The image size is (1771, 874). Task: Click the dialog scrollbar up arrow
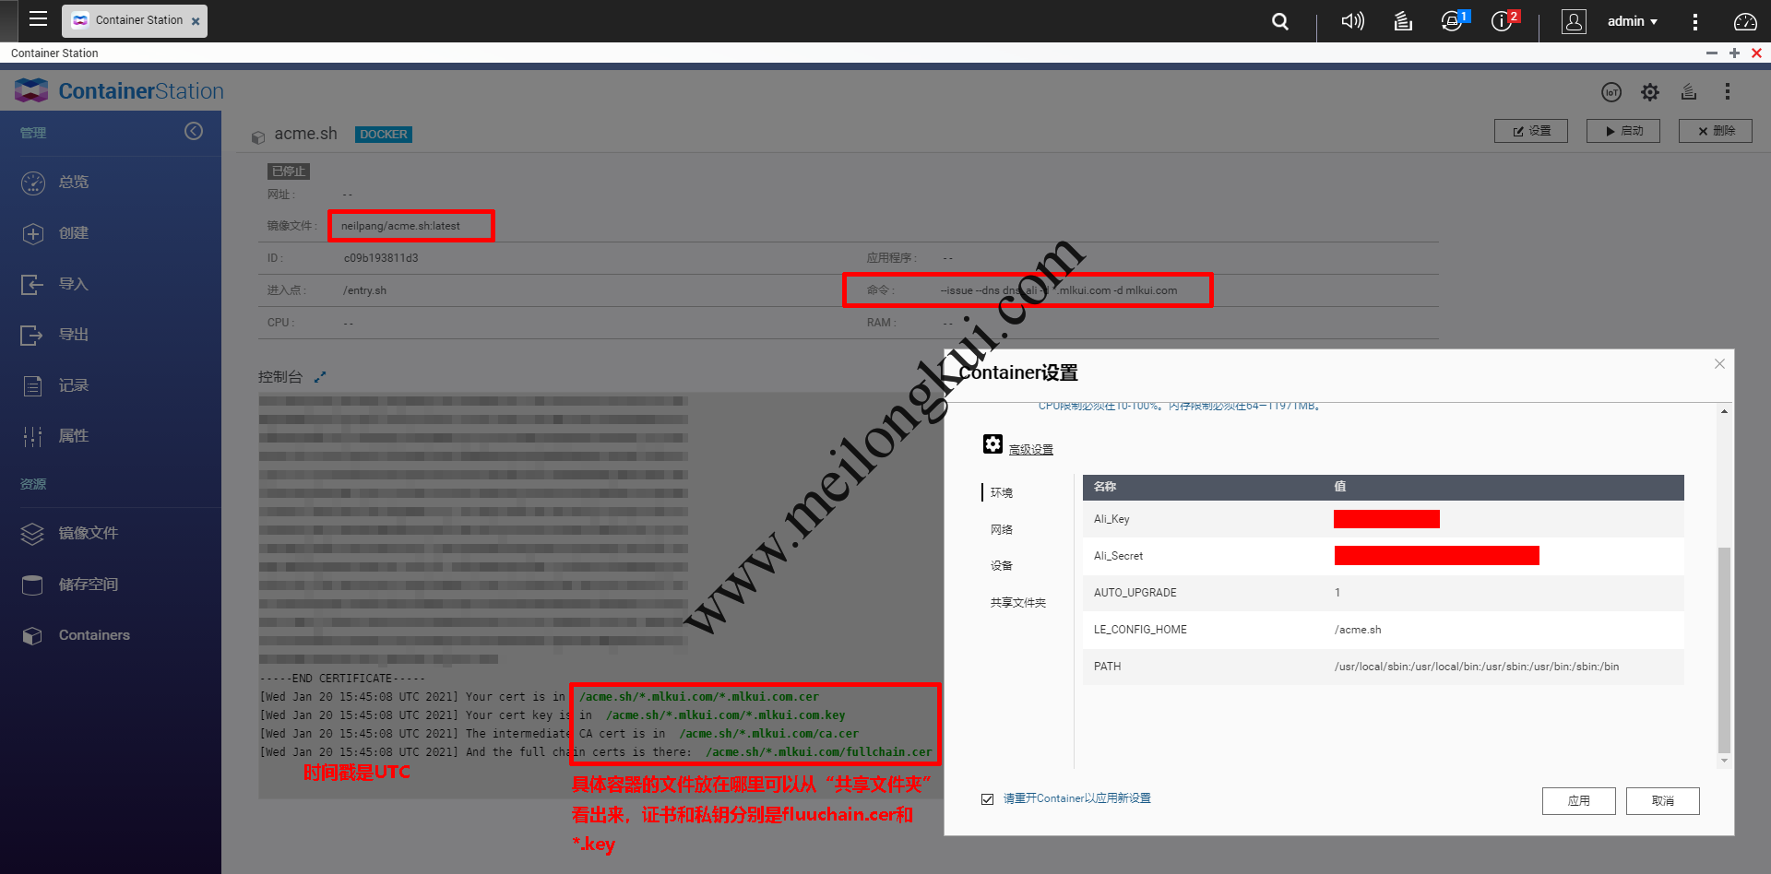[1724, 411]
